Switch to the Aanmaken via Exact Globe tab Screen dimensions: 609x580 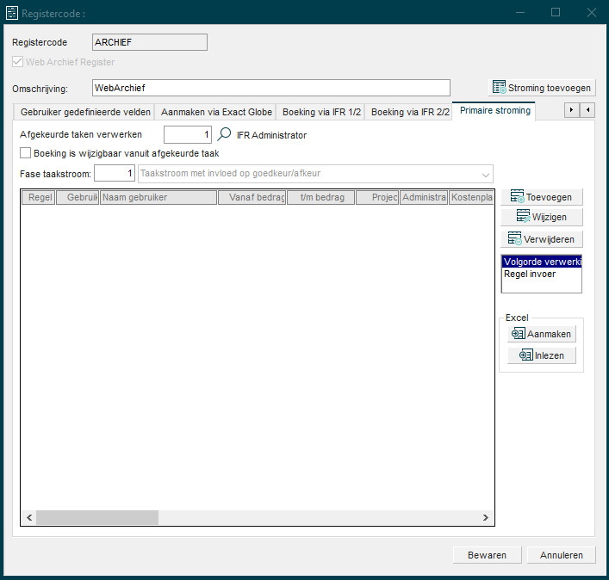(216, 112)
